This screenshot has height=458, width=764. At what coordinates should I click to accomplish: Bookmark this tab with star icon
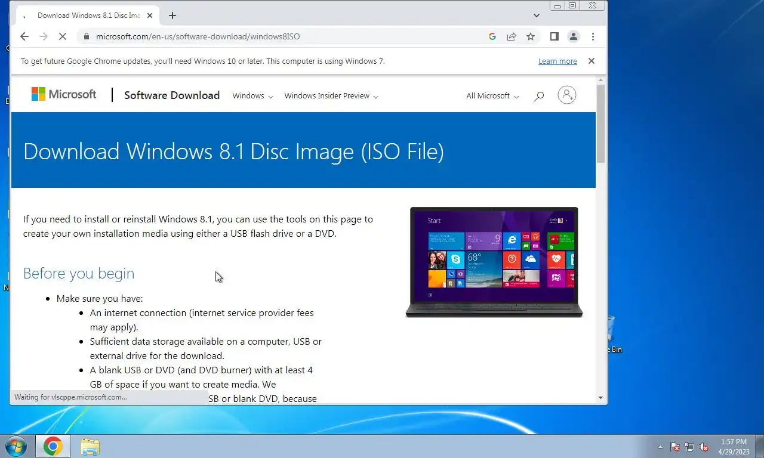coord(531,36)
